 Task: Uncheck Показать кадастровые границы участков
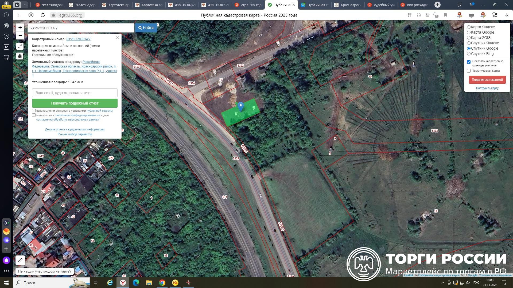coord(469,62)
